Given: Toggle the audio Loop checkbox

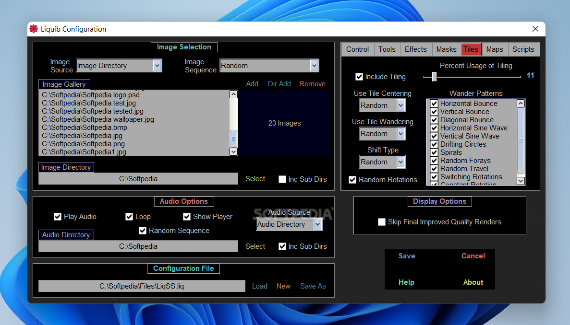Looking at the screenshot, I should (129, 217).
